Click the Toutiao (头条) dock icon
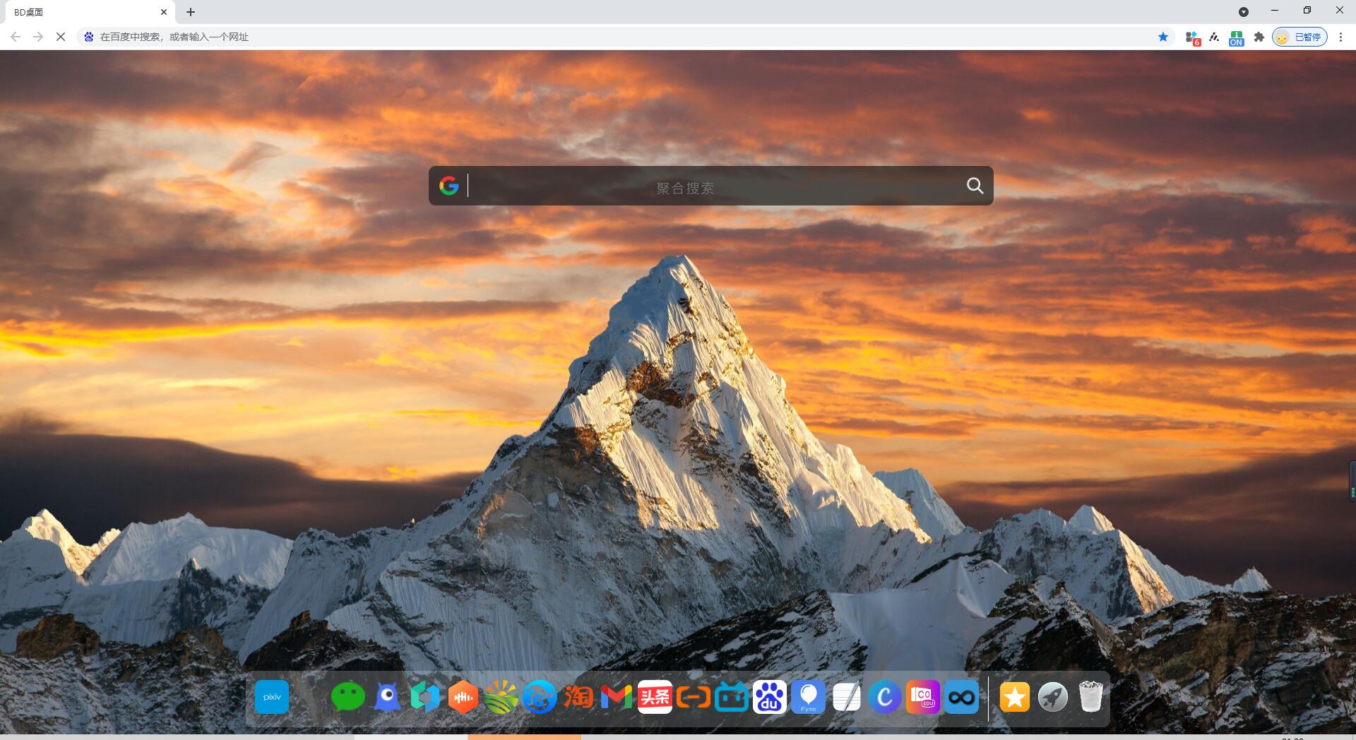Screen dimensions: 1356x740 (655, 697)
